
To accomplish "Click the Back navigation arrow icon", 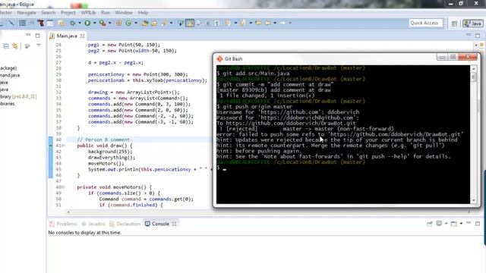I will click(267, 23).
